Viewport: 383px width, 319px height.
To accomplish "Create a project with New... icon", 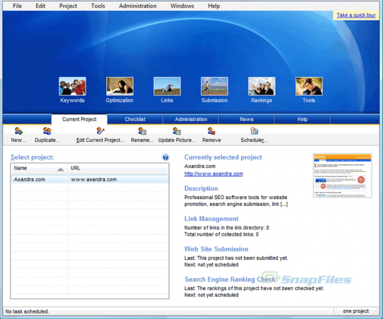I will click(19, 131).
